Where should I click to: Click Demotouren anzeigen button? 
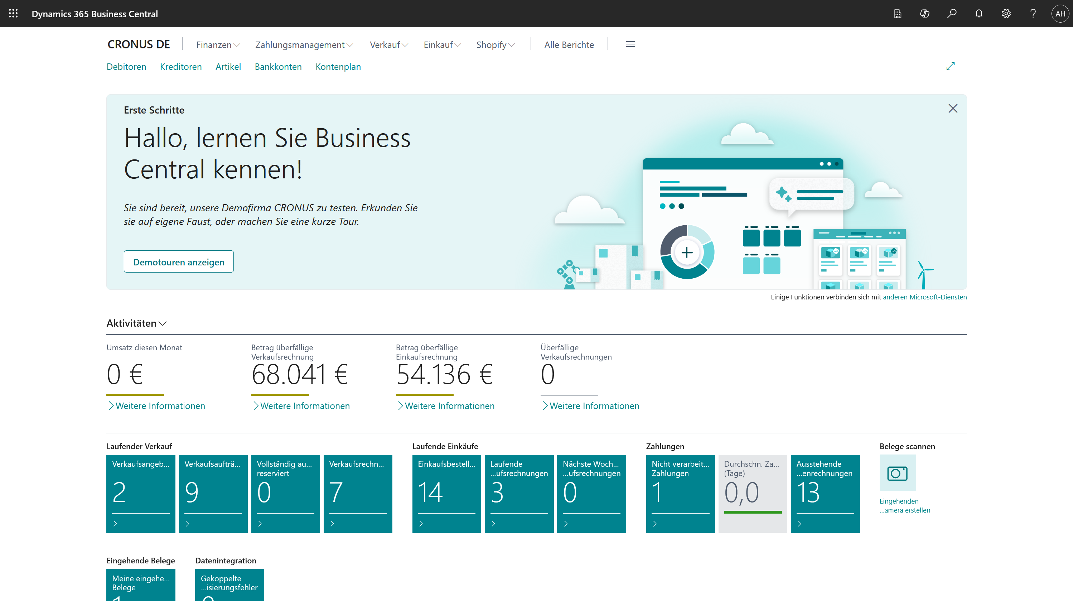(179, 262)
